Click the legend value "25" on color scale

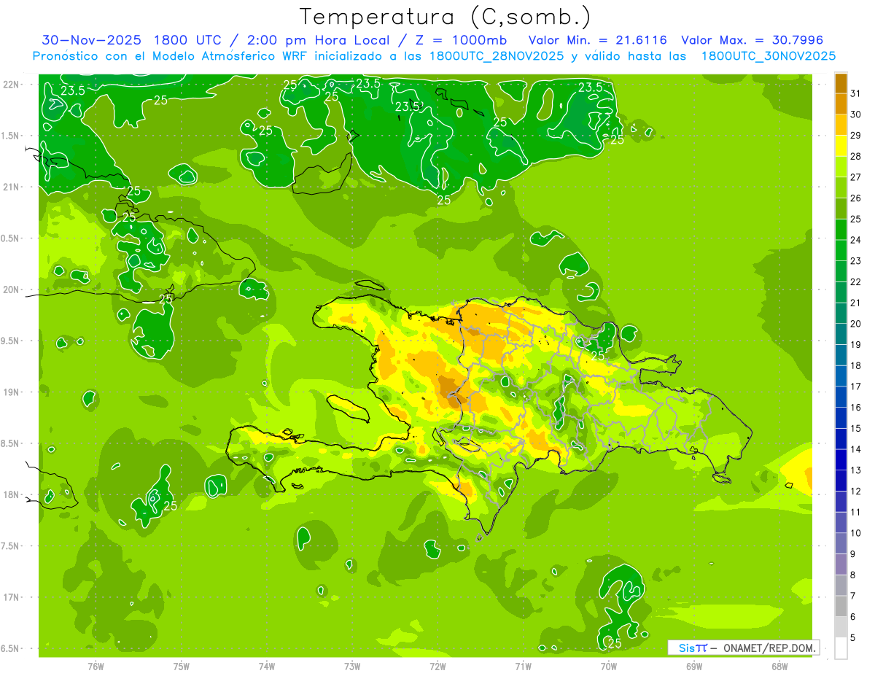tap(856, 219)
